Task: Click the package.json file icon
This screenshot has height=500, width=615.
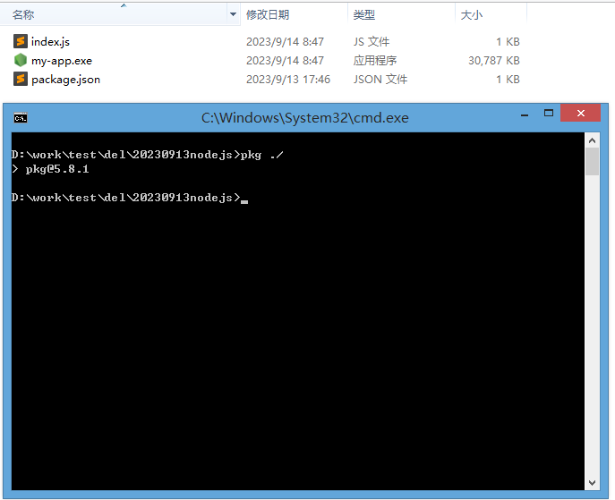Action: [21, 79]
